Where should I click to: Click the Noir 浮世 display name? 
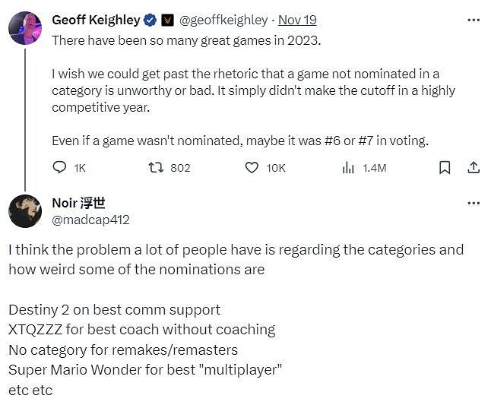tap(78, 203)
